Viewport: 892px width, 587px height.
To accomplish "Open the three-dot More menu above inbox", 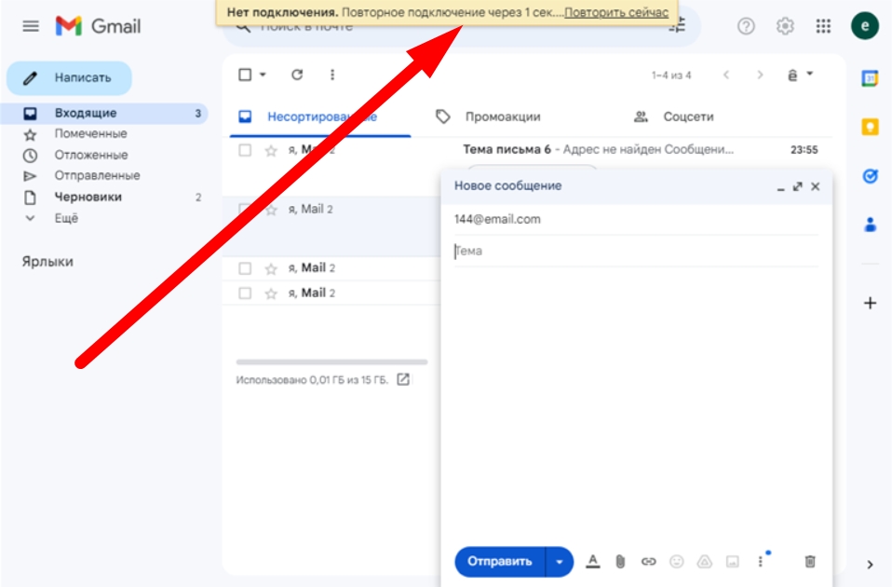I will [x=332, y=75].
